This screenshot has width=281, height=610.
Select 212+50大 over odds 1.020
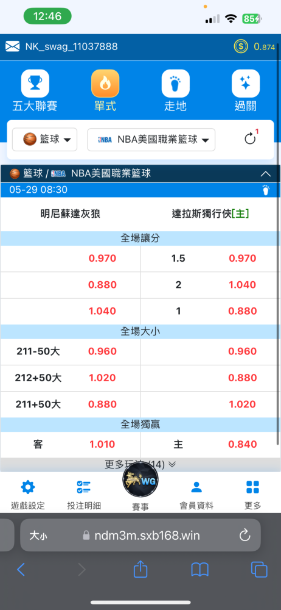[x=102, y=378]
